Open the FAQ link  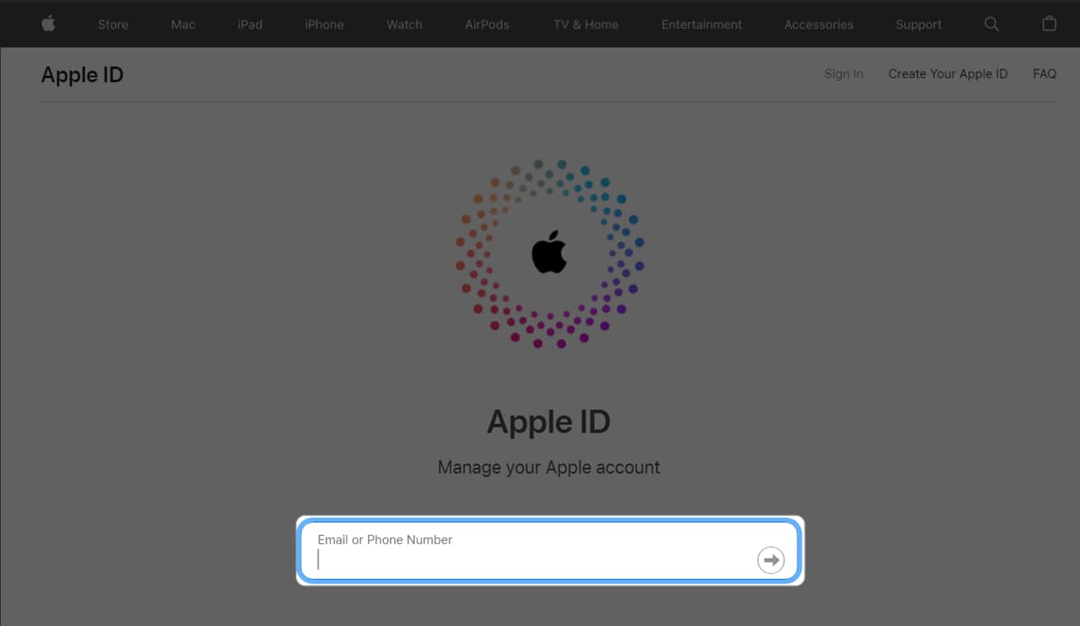click(x=1044, y=74)
